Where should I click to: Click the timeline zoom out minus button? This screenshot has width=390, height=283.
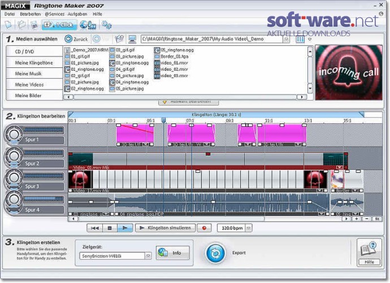pyautogui.click(x=367, y=218)
